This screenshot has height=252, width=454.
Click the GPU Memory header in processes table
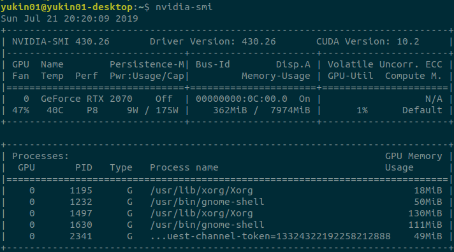tap(414, 156)
